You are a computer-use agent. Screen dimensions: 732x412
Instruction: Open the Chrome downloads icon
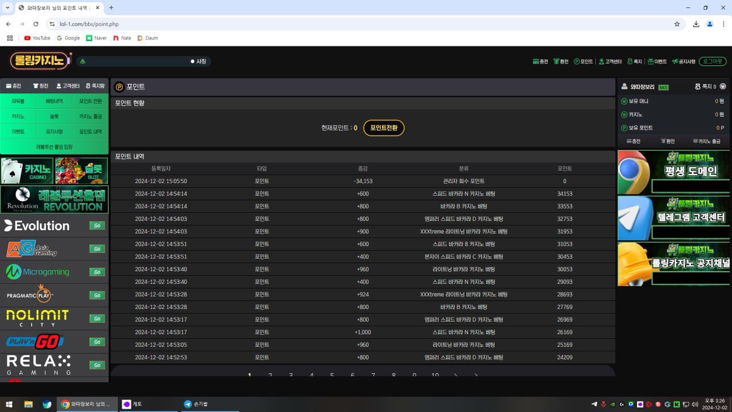(x=696, y=24)
